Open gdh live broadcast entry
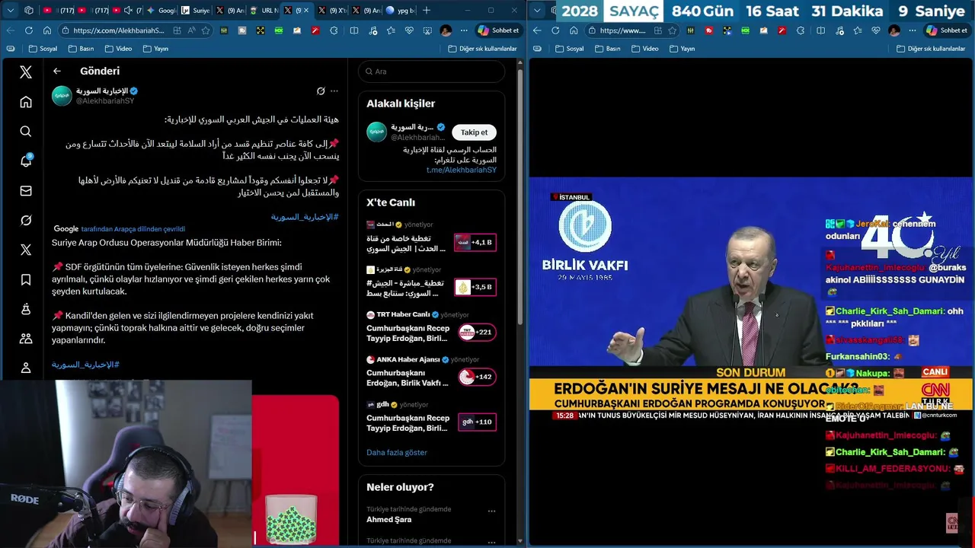The width and height of the screenshot is (975, 548). (431, 416)
